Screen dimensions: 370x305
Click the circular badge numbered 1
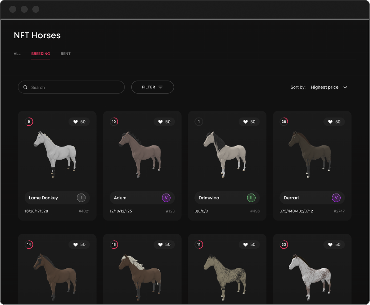pyautogui.click(x=199, y=122)
